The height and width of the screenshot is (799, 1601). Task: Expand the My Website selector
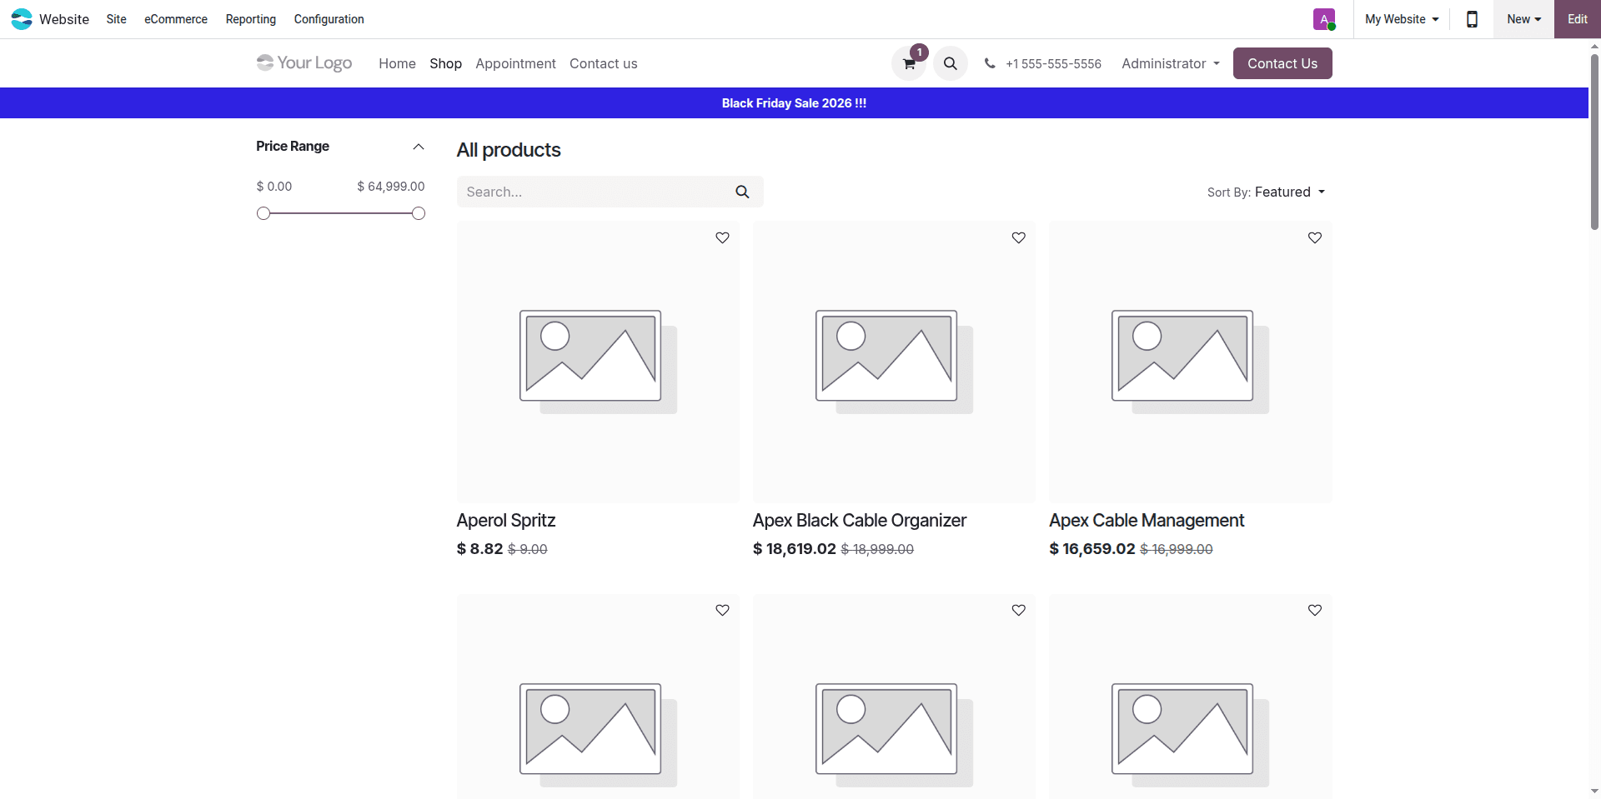point(1401,19)
